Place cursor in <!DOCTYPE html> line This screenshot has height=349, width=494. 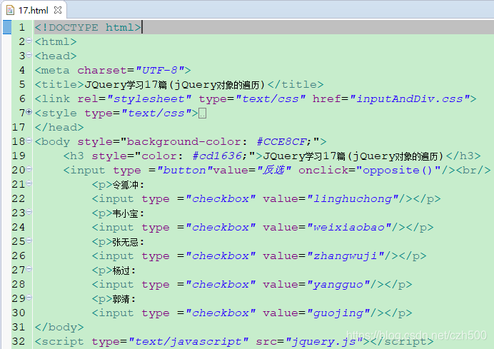coord(88,27)
